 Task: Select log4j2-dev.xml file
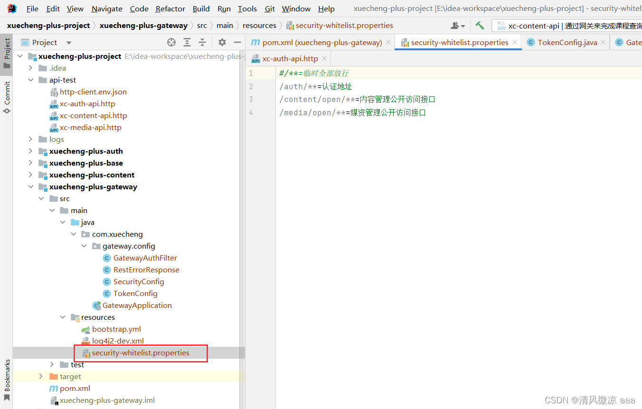(x=118, y=341)
